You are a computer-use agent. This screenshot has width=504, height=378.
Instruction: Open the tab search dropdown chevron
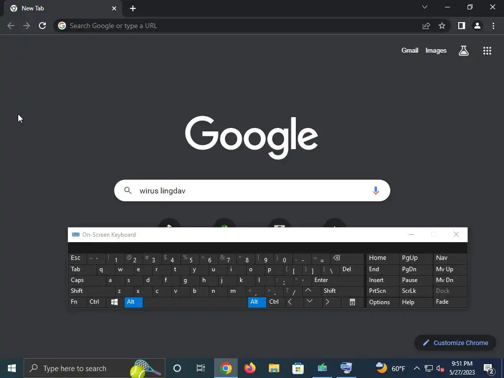(425, 7)
